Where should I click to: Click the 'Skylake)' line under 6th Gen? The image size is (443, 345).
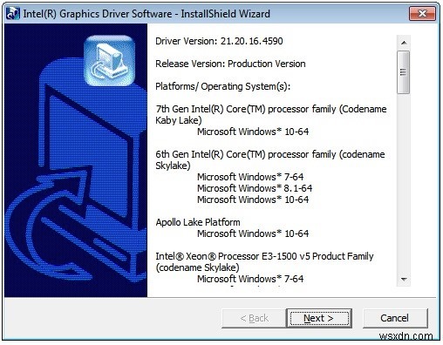pos(173,166)
